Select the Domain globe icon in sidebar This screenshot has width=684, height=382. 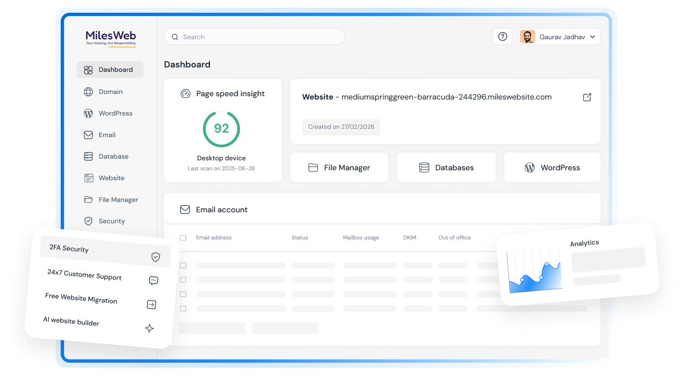[x=88, y=91]
